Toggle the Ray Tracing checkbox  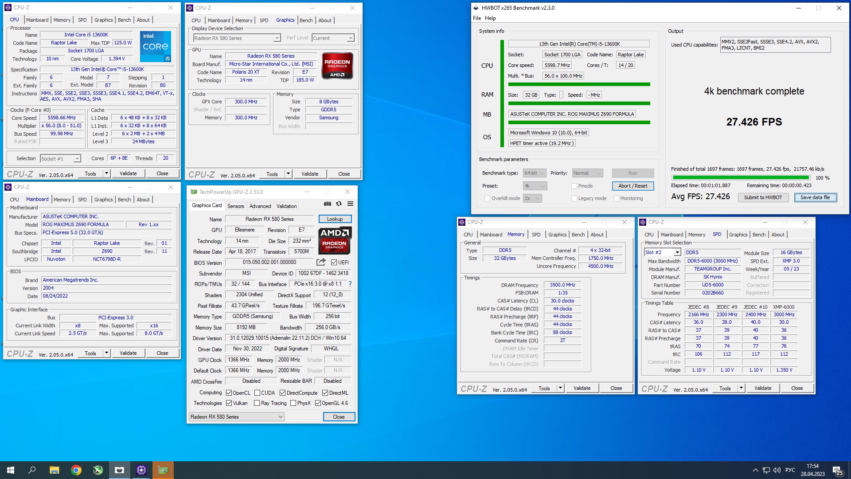[x=257, y=403]
